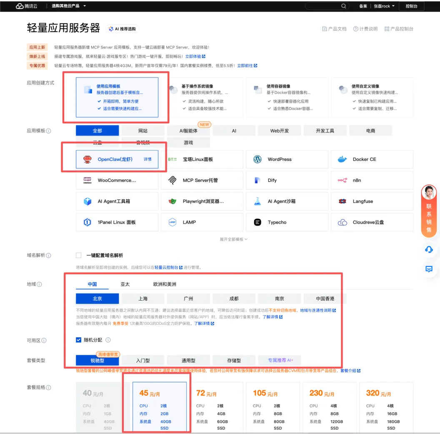Click the info icon next to 随机分配
This screenshot has width=440, height=434.
pos(108,340)
